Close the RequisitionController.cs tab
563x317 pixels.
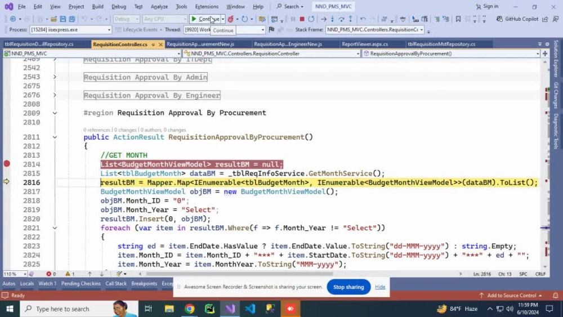pyautogui.click(x=160, y=44)
